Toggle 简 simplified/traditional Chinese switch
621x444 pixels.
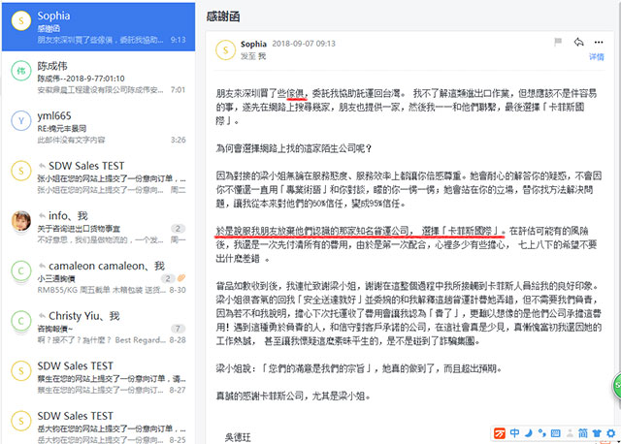point(583,433)
